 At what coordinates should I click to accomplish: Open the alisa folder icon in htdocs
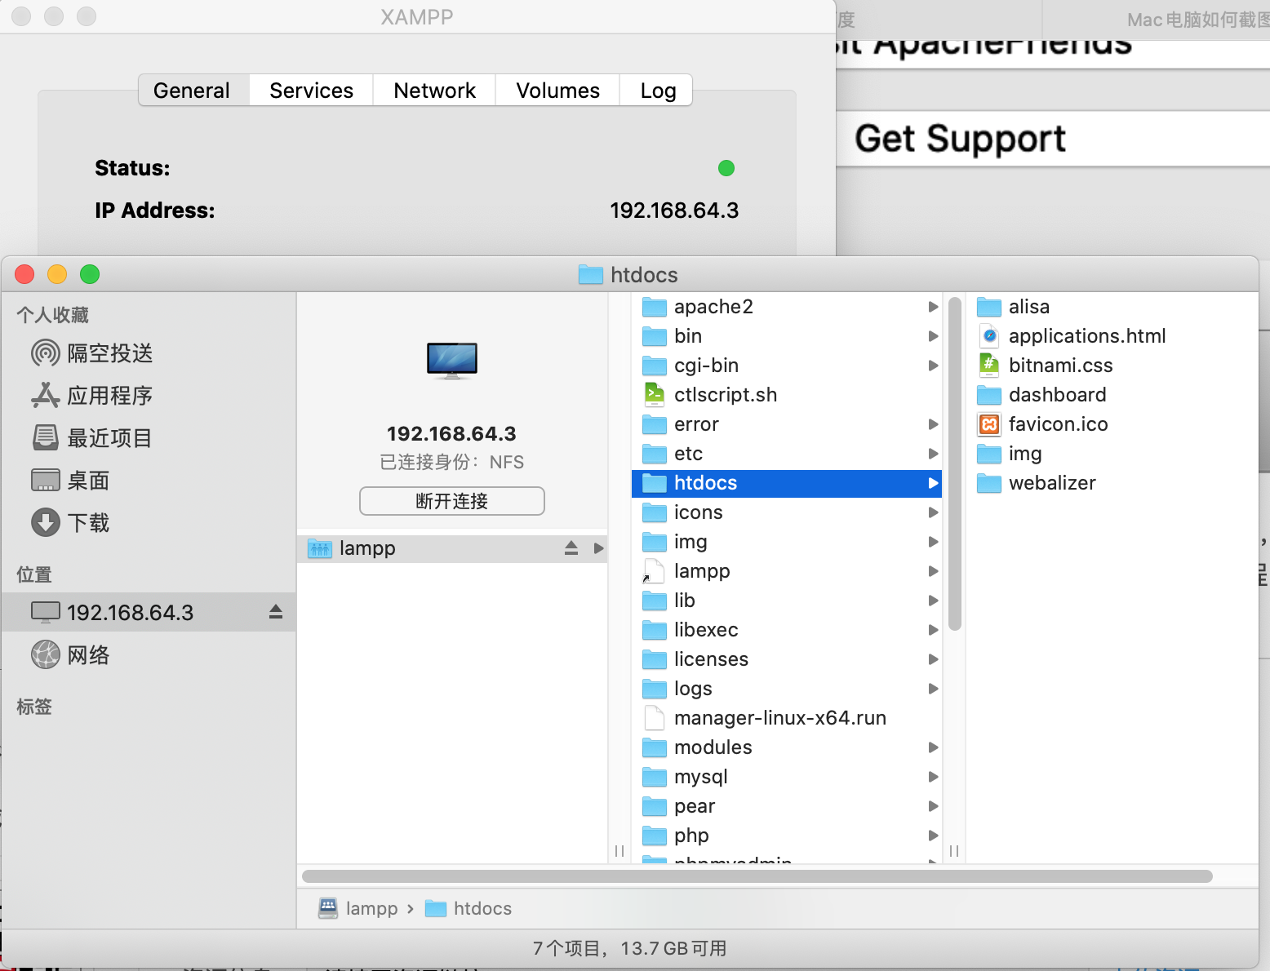pos(989,307)
